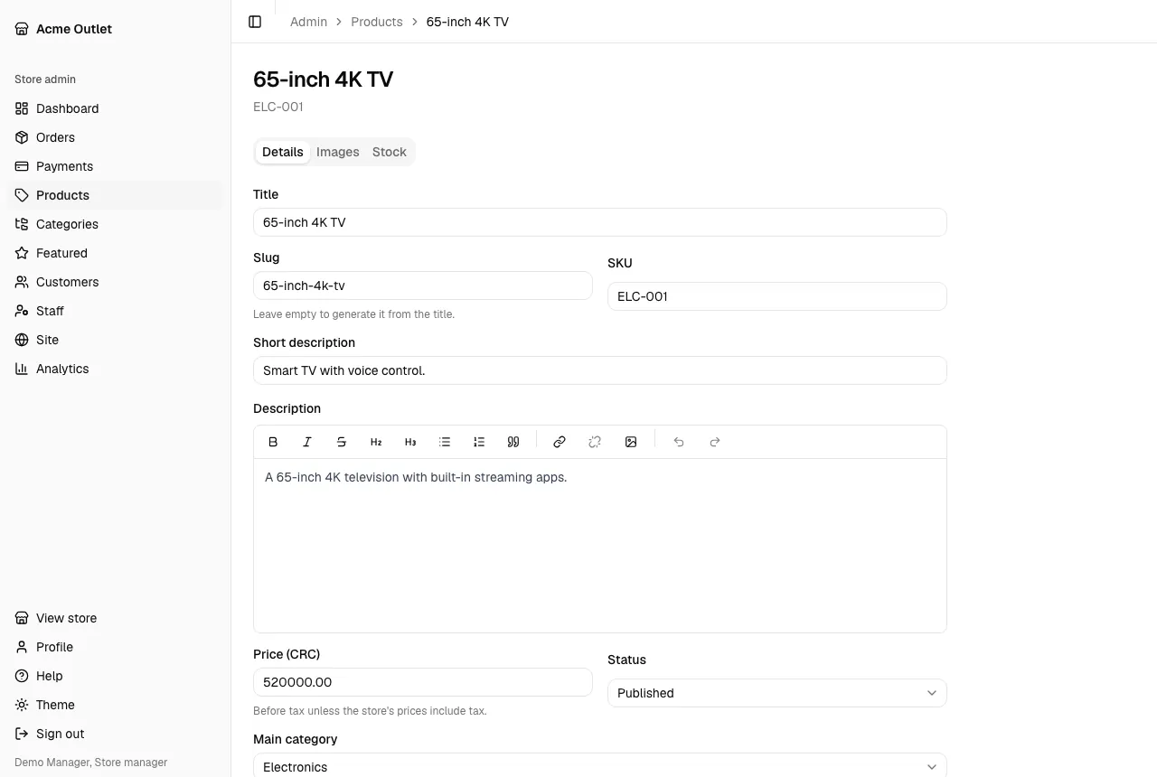Open the Payments section
Viewport: 1157px width, 777px height.
pos(115,166)
